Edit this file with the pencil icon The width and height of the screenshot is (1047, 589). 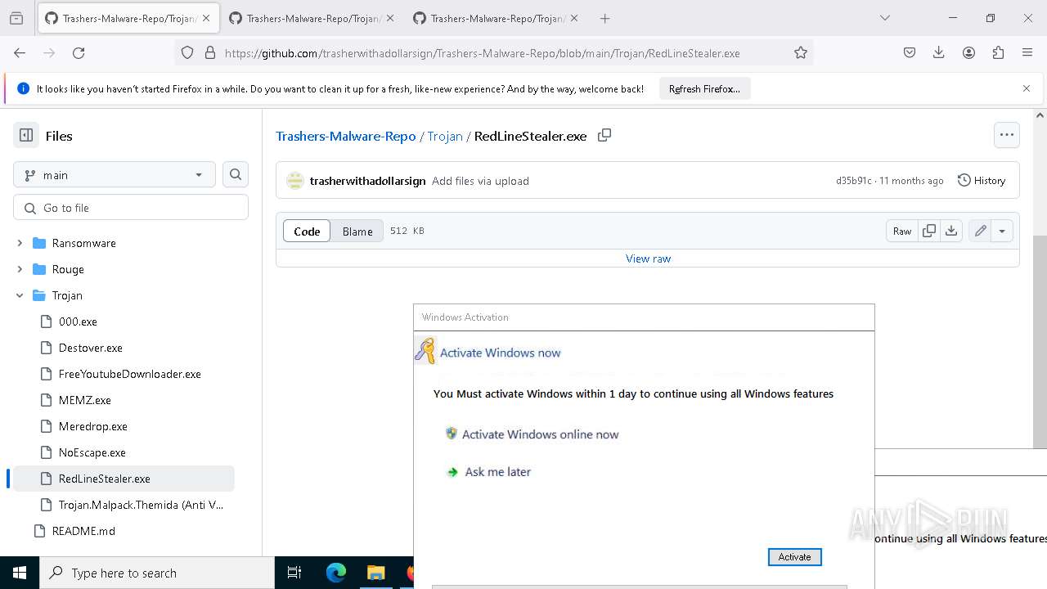click(980, 231)
